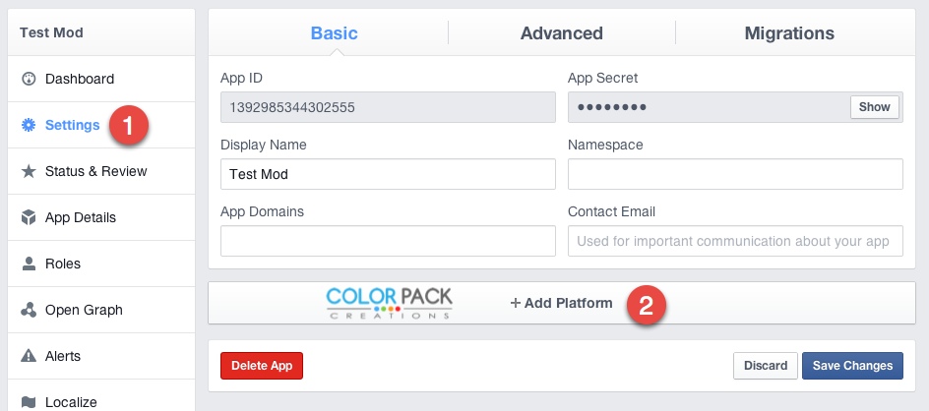Image resolution: width=929 pixels, height=411 pixels.
Task: Click the Dashboard gauge icon
Action: tap(29, 79)
